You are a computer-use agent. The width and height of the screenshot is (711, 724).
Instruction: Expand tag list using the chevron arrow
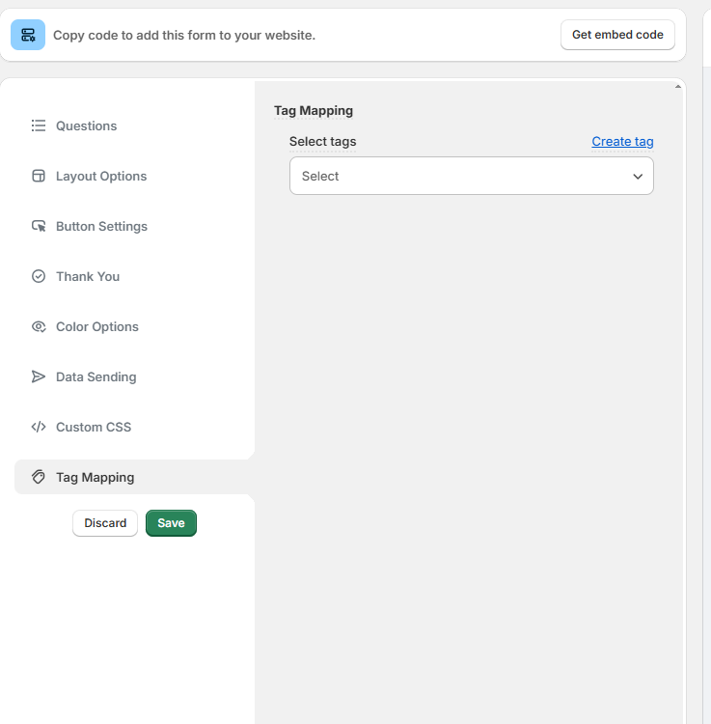638,177
